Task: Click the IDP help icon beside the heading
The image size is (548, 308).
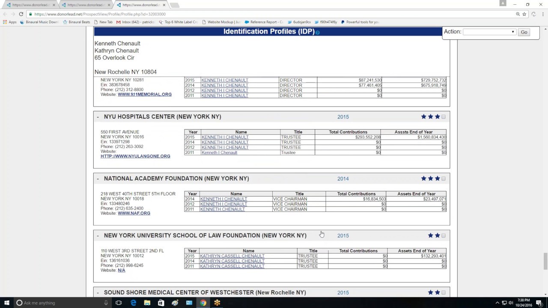Action: 317,33
